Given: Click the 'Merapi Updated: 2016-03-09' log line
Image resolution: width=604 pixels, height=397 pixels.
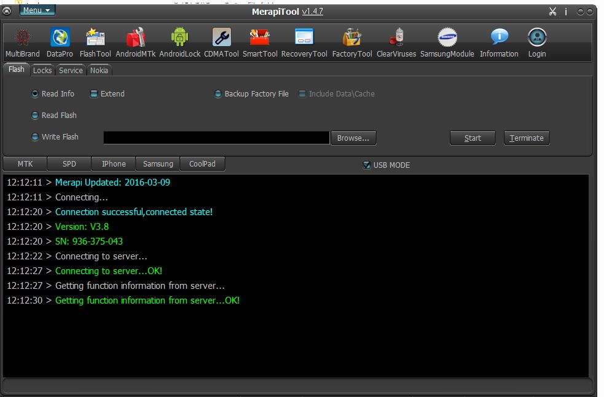Looking at the screenshot, I should tap(112, 183).
